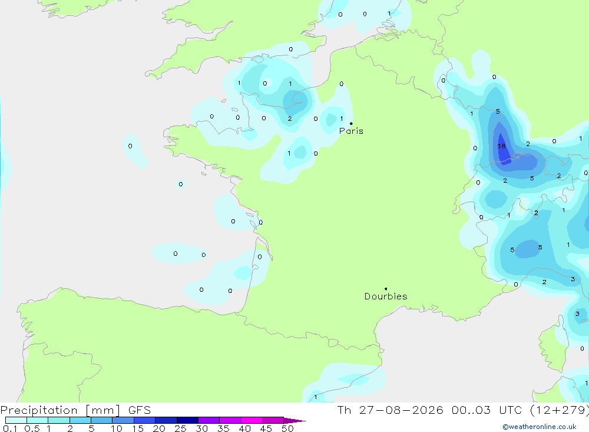
Task: Click the 'Precipitation [mm] GFS' title
Action: coord(75,410)
